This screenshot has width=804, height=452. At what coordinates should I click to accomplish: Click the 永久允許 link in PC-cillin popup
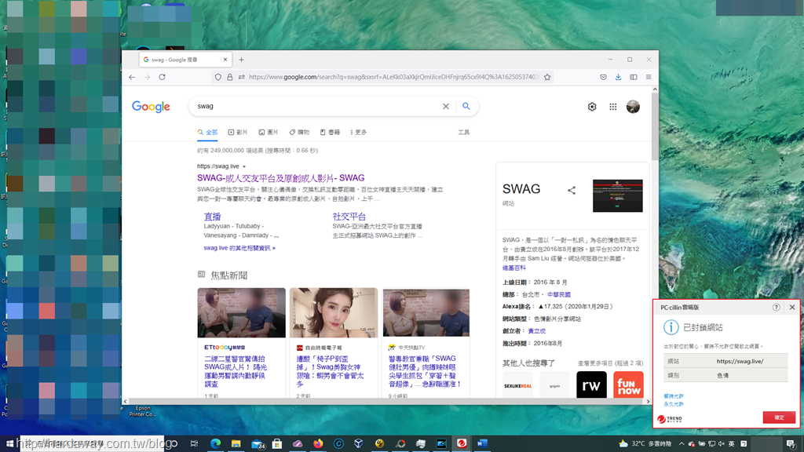coord(673,404)
